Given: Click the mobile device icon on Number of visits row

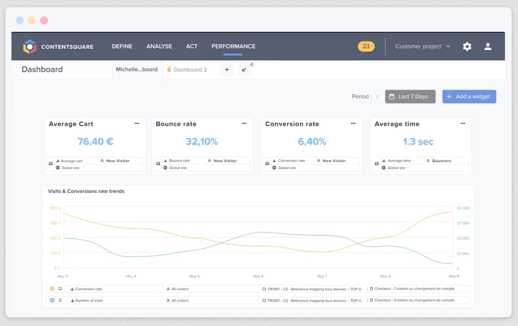Looking at the screenshot, I should click(x=60, y=300).
